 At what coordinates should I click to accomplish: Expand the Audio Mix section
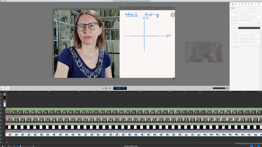click(232, 23)
